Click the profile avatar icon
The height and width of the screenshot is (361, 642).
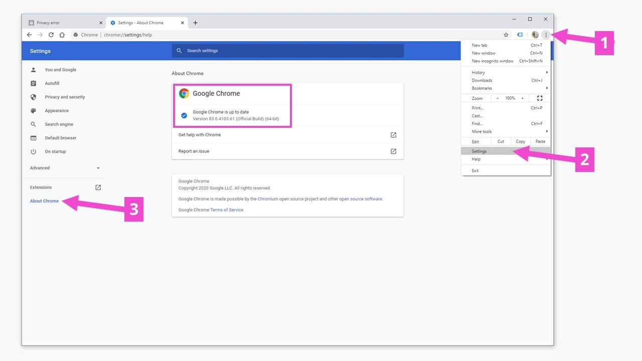(535, 35)
